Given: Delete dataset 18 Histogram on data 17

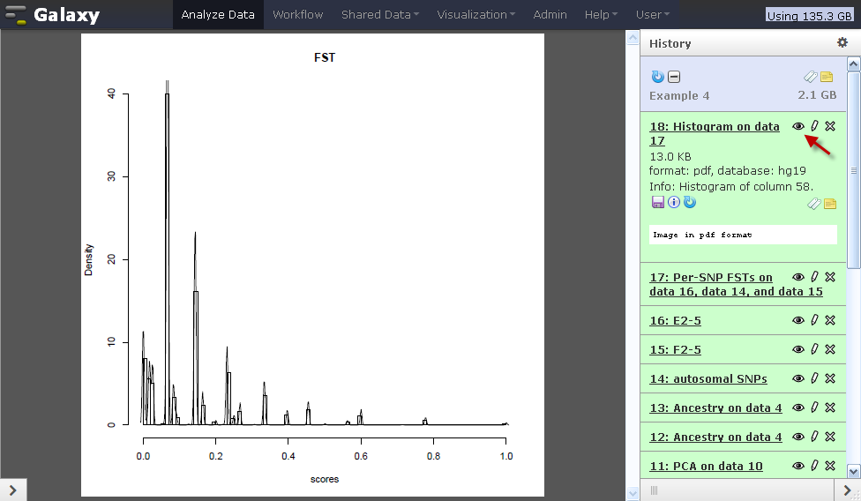Looking at the screenshot, I should click(x=830, y=125).
